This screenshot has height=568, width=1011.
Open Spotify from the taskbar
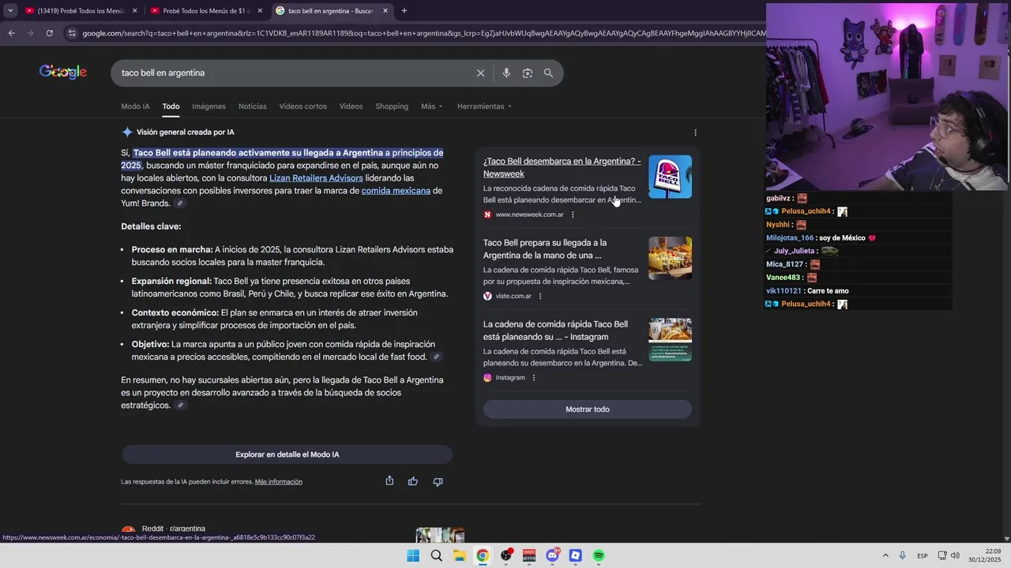(599, 555)
